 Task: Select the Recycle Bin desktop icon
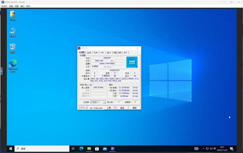(x=13, y=48)
